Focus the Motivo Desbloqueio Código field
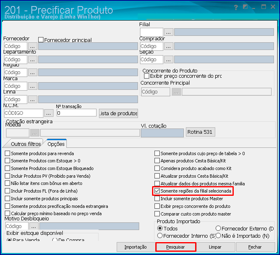Screen dimensions: 280x255 (x=17, y=226)
